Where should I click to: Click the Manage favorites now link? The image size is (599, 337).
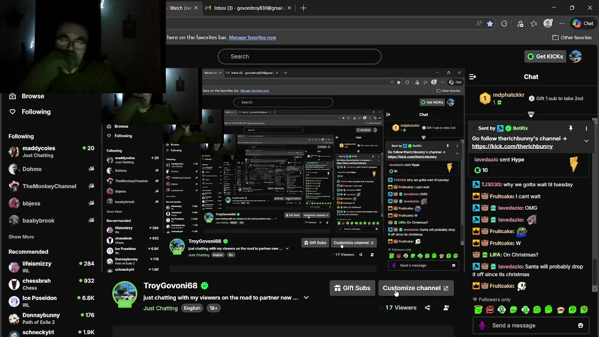[x=252, y=37]
